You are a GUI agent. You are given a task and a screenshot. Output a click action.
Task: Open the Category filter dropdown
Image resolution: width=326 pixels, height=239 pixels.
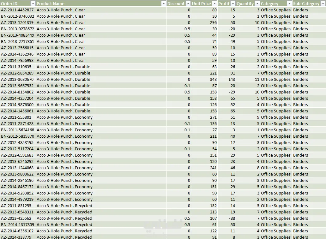[289, 3]
